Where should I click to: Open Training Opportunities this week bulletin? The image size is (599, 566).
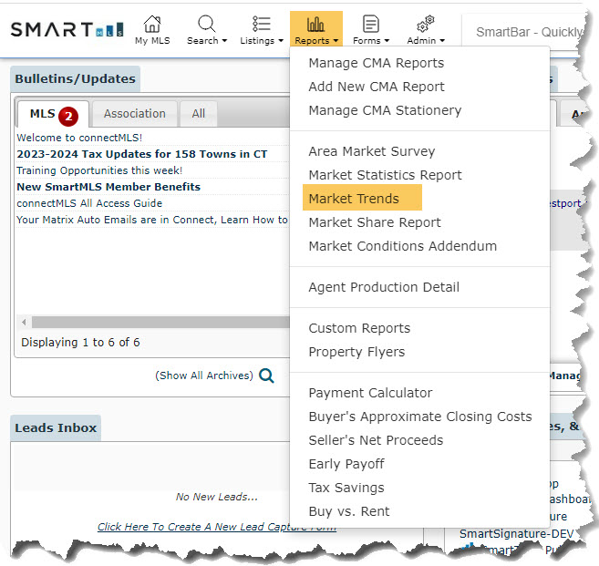click(99, 170)
